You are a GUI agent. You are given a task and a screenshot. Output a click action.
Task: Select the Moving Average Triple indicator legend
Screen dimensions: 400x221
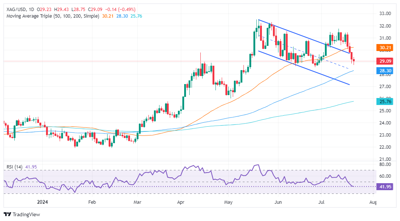pos(52,16)
